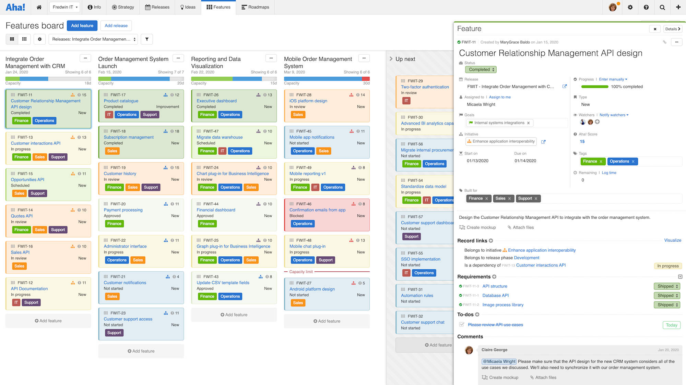Toggle the Completed status dropdown on FWIT-11
686x385 pixels.
pos(481,69)
